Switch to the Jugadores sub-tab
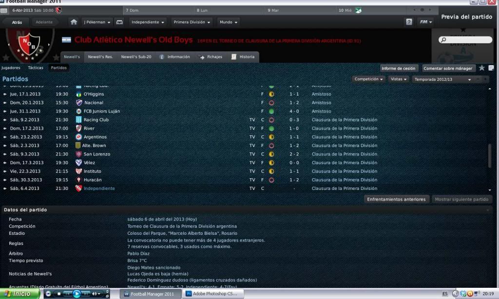The height and width of the screenshot is (299, 499). (11, 68)
